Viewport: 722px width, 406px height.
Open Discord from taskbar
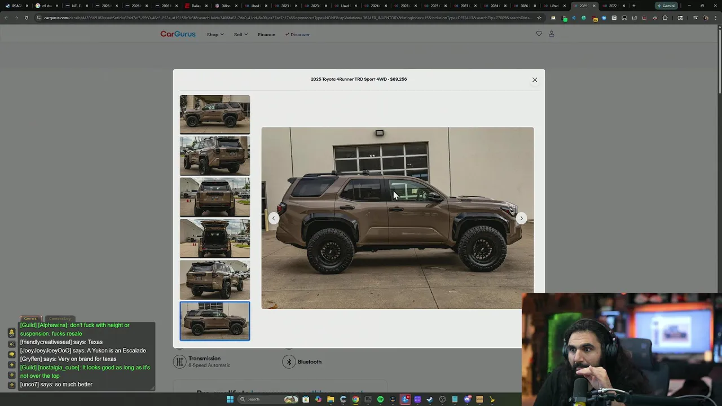click(x=467, y=399)
